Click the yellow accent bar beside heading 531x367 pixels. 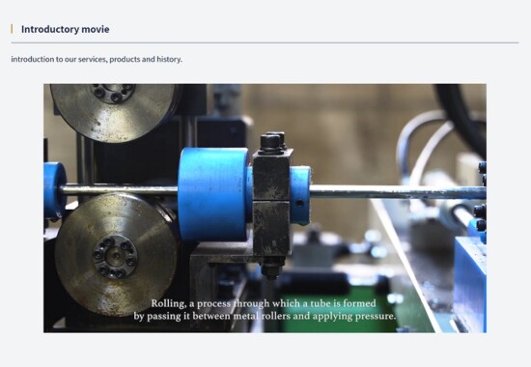pyautogui.click(x=12, y=29)
